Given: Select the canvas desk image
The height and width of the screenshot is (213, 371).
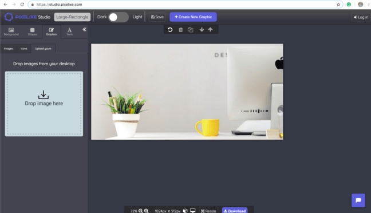Looking at the screenshot, I should [x=187, y=92].
